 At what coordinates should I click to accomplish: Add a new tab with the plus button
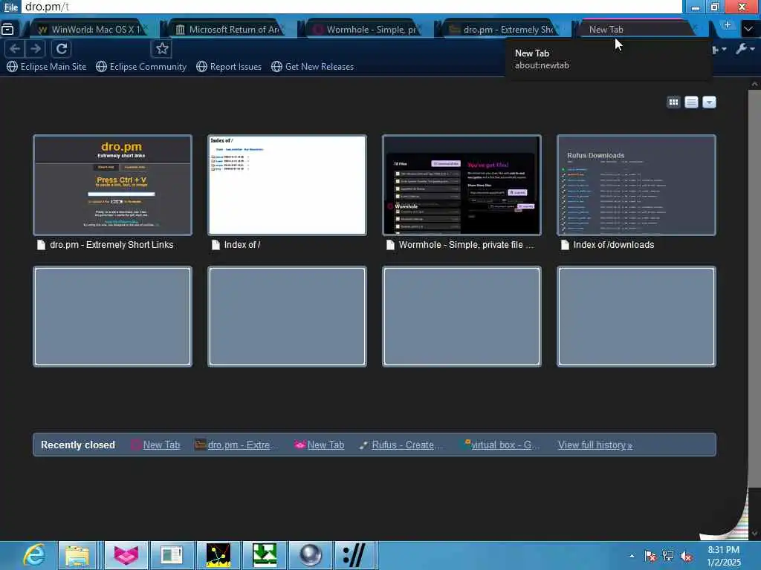point(727,24)
